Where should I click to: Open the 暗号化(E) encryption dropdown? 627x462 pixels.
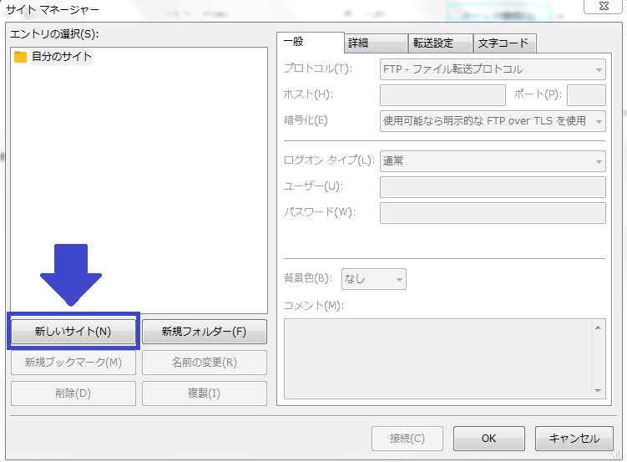[493, 120]
